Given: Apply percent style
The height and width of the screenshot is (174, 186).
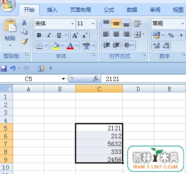Looking at the screenshot, I should click(x=171, y=35).
